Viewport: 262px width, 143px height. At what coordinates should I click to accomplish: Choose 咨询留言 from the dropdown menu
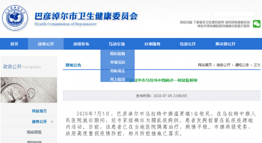coord(117,71)
